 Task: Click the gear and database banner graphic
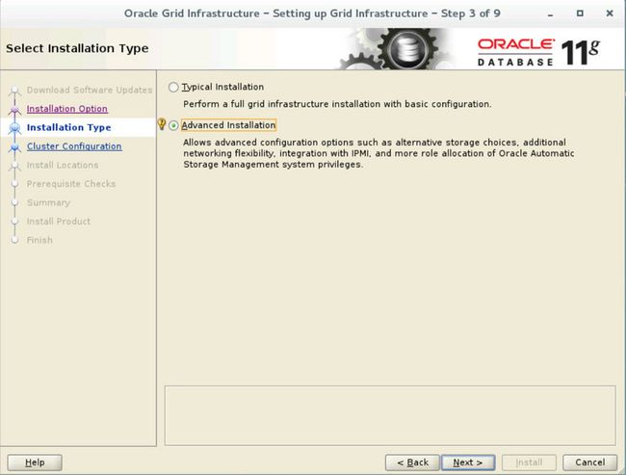tap(395, 49)
